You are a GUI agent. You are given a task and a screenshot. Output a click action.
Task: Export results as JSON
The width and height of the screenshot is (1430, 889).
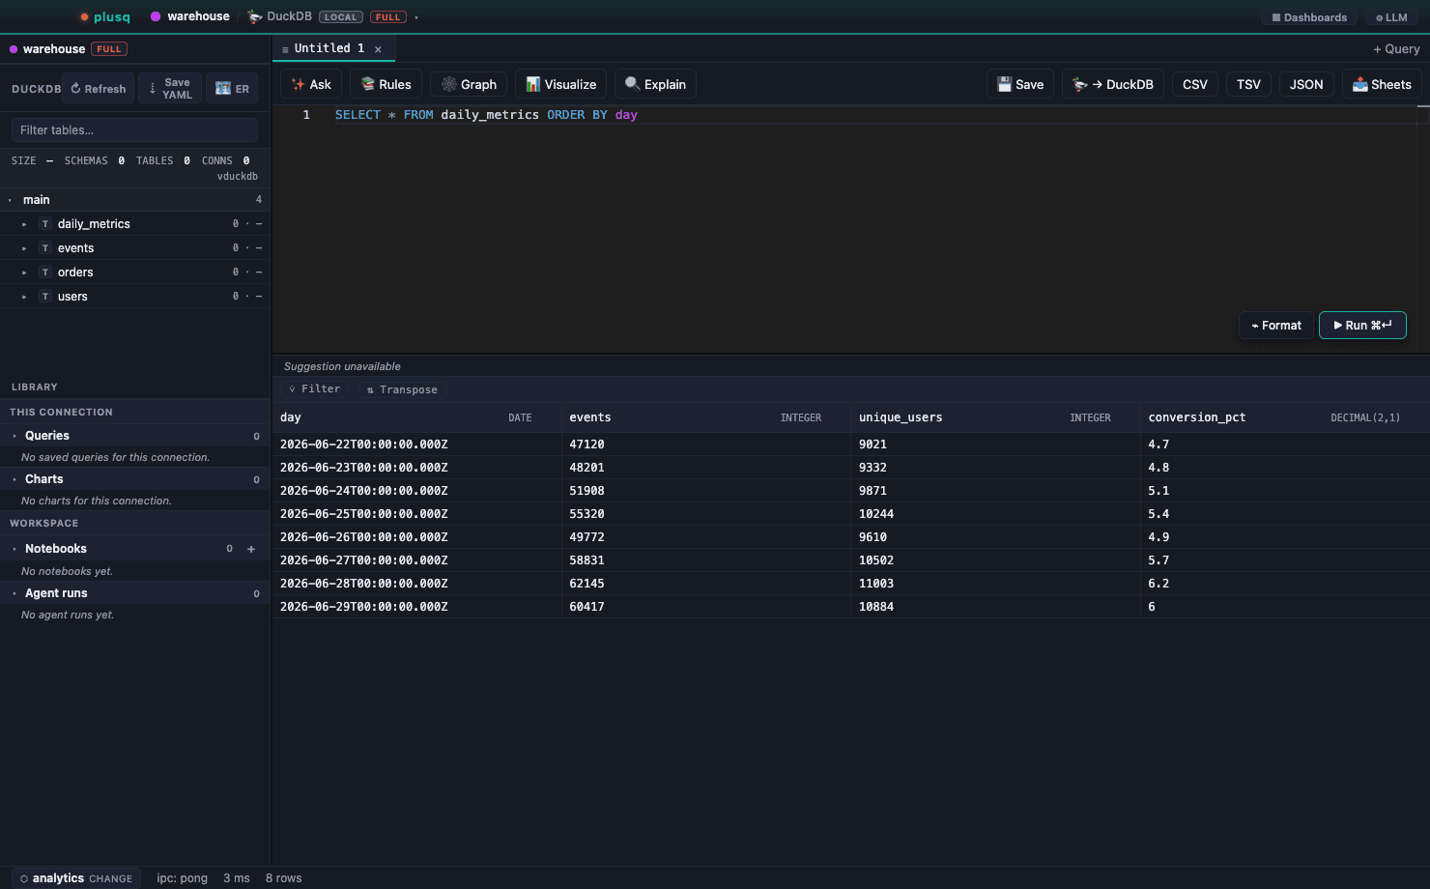(x=1306, y=84)
